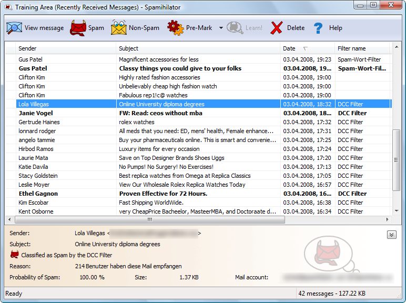This screenshot has height=303, width=406.
Task: Maximize the Spamihilator window
Action: click(373, 5)
